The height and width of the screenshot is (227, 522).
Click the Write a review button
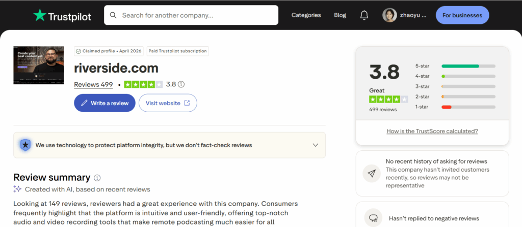coord(105,103)
